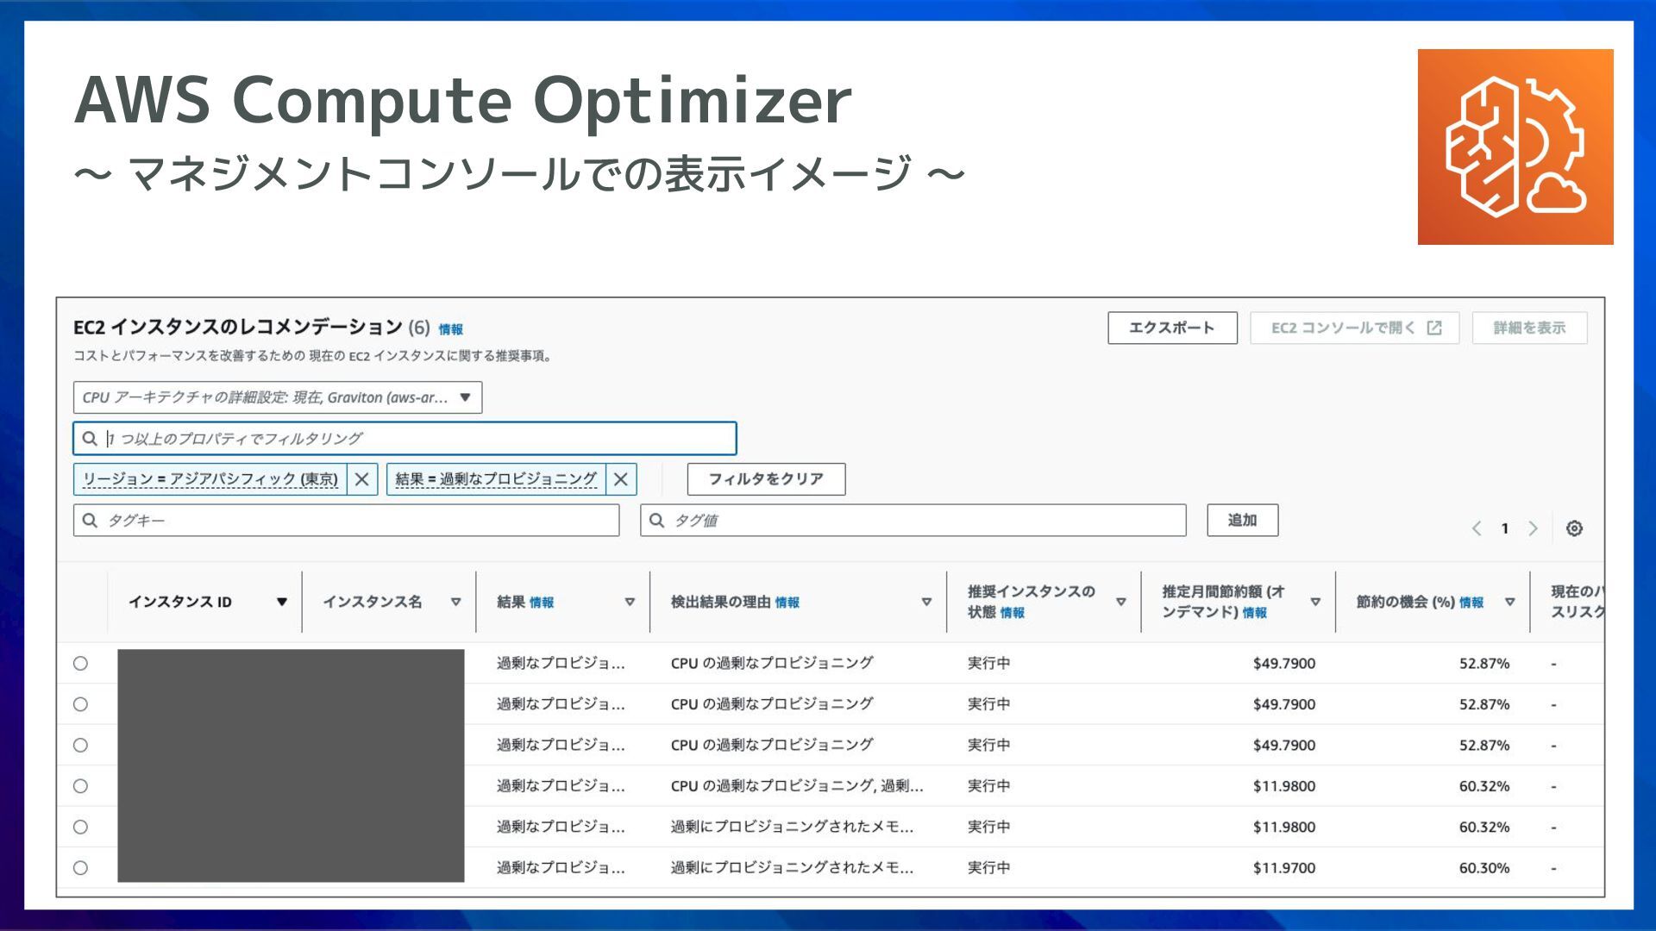Image resolution: width=1656 pixels, height=931 pixels.
Task: Go to next page arrow
Action: point(1533,528)
